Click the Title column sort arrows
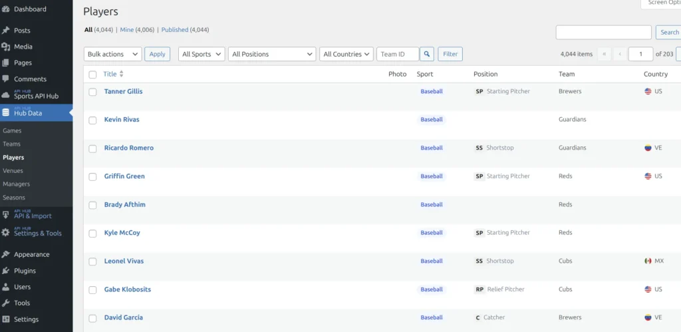The width and height of the screenshot is (681, 332). (x=121, y=74)
